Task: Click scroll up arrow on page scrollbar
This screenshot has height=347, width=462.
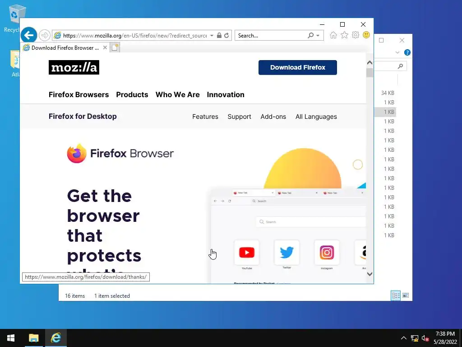Action: tap(370, 62)
